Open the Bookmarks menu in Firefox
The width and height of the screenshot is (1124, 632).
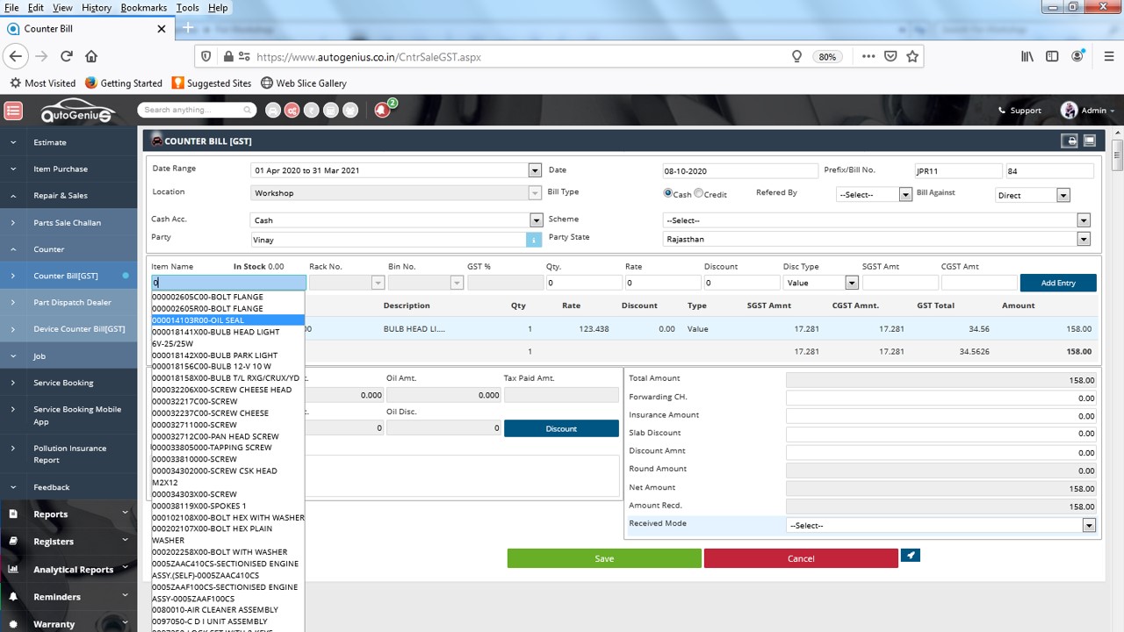click(143, 7)
